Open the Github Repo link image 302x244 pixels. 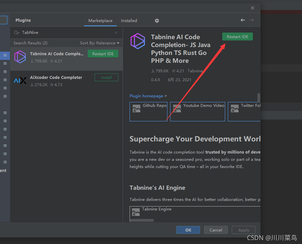[x=148, y=111]
